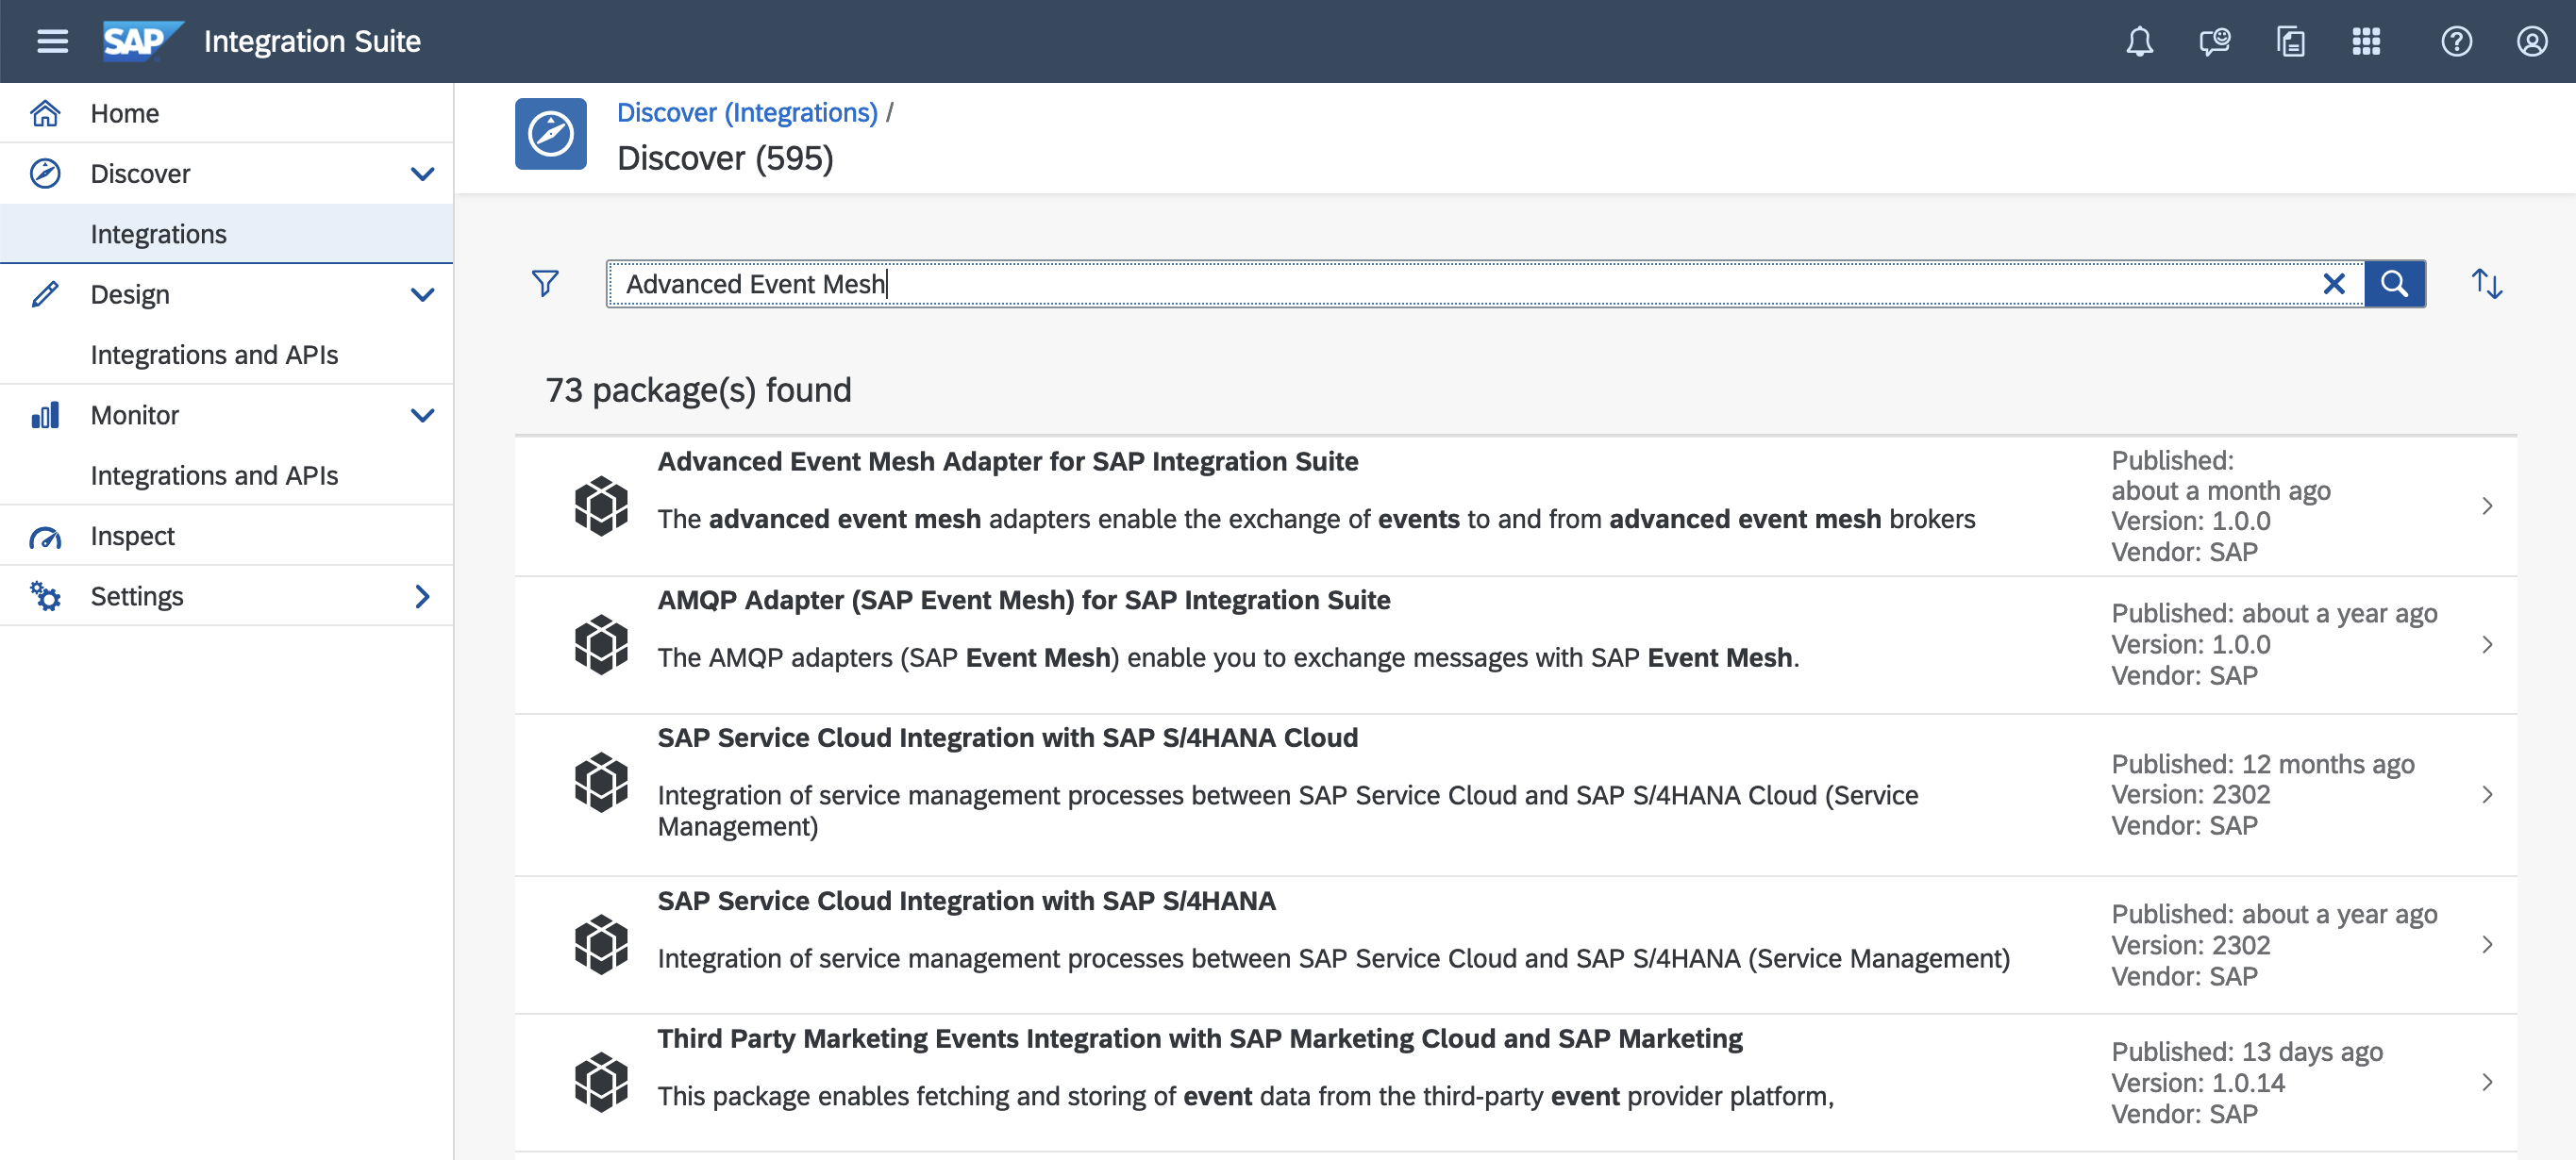This screenshot has width=2576, height=1160.
Task: Click package icon for AMQP Adapter
Action: point(601,644)
